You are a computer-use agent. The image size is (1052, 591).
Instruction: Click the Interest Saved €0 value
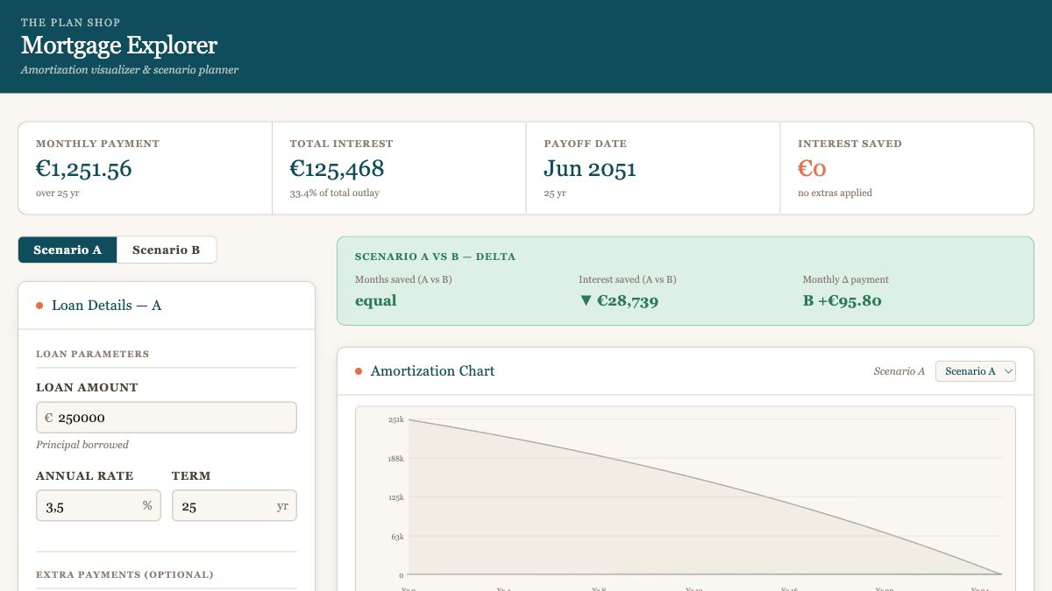812,168
